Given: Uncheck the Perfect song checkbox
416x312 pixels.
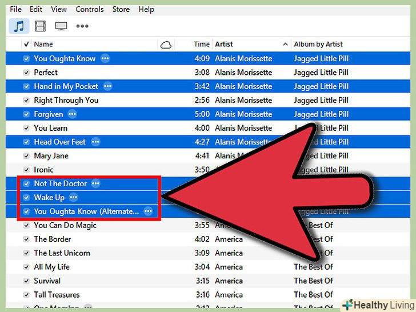Looking at the screenshot, I should click(x=26, y=73).
